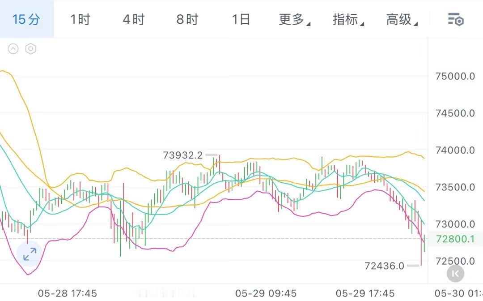
Task: Switch to the 8时 timeframe
Action: pyautogui.click(x=187, y=19)
